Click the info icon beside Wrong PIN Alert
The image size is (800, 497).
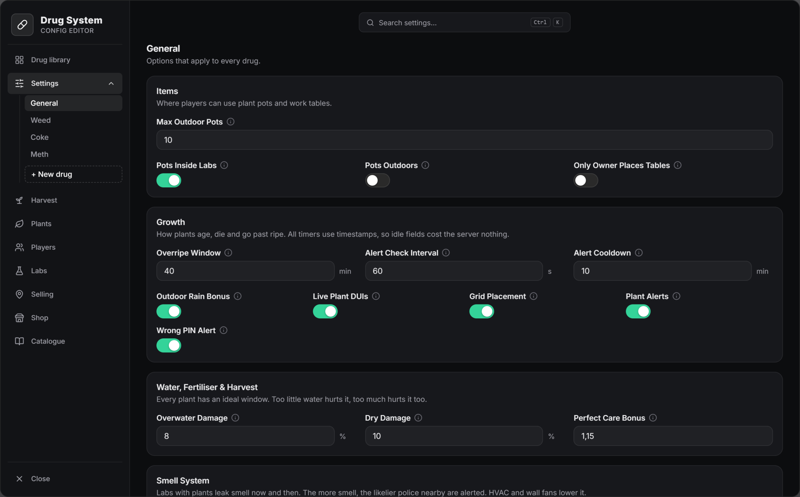click(x=224, y=330)
